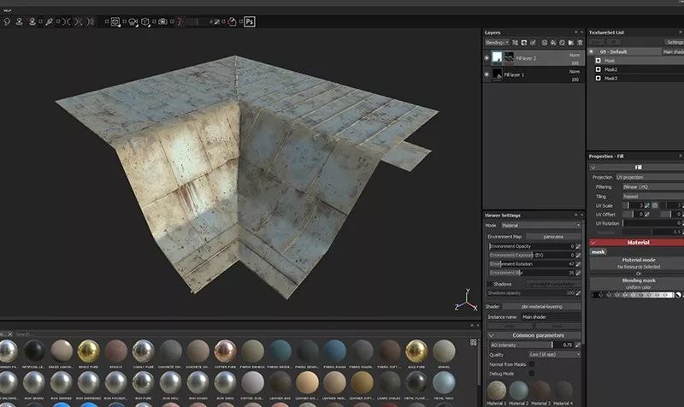Viewport: 684px width, 407px height.
Task: Click the trash delete layer icon
Action: [x=580, y=42]
